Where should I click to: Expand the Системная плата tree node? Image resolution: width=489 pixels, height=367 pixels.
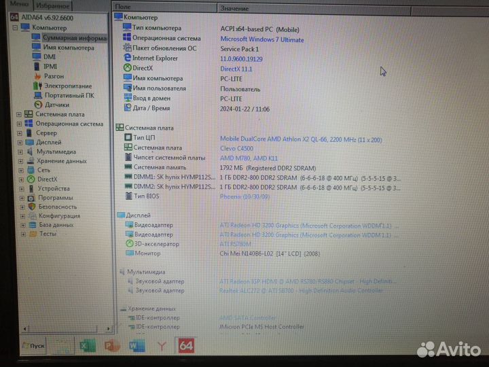[x=19, y=115]
